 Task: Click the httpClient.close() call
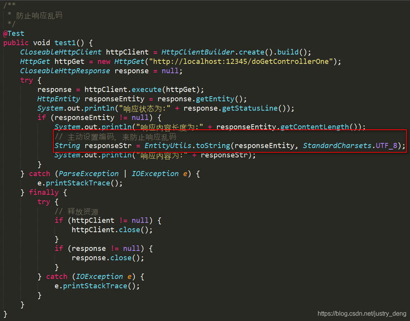pos(112,230)
